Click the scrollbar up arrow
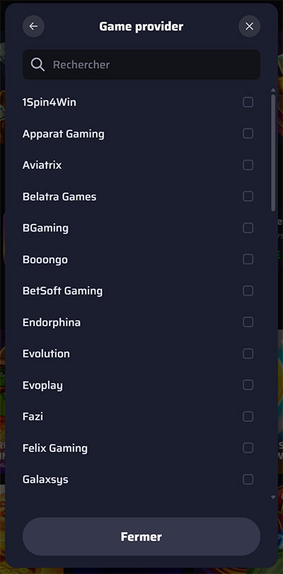The image size is (283, 574). click(273, 90)
